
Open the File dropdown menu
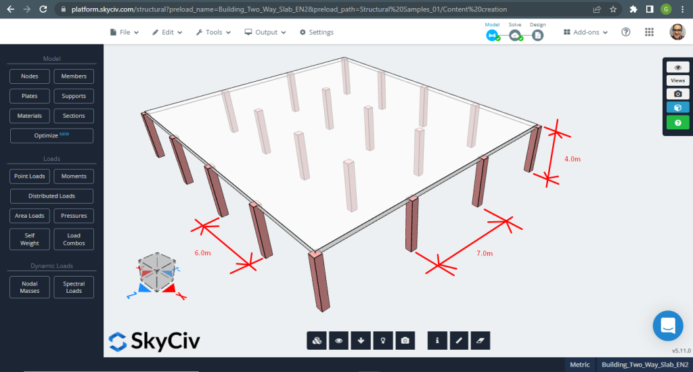click(x=125, y=32)
